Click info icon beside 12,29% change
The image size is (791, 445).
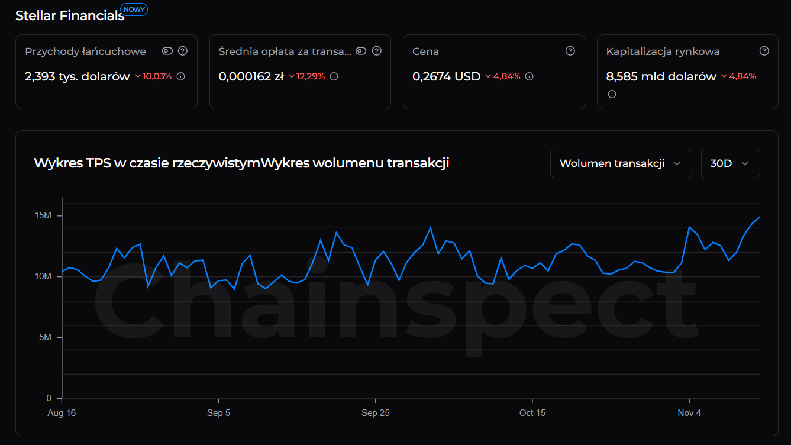point(334,76)
